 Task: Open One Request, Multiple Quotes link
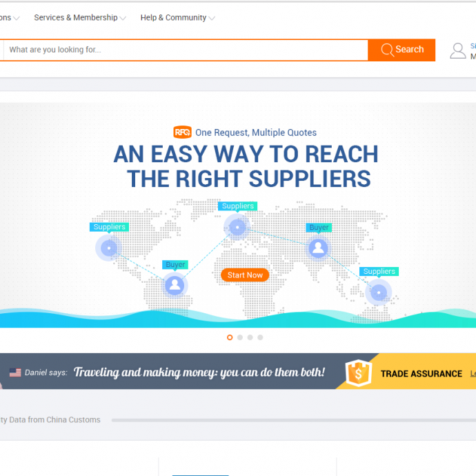pos(256,132)
